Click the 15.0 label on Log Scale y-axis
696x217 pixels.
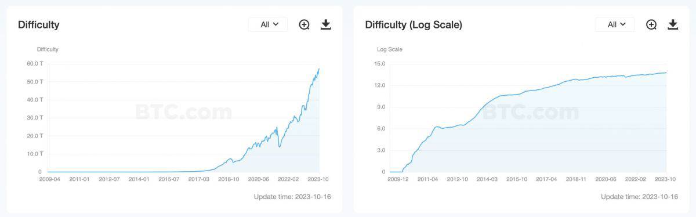click(x=380, y=64)
